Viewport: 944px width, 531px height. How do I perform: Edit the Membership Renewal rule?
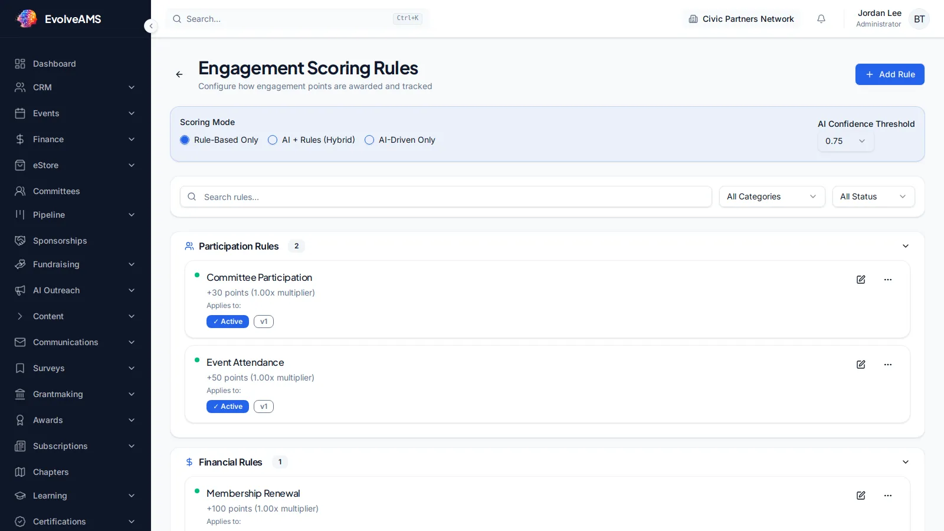(861, 496)
